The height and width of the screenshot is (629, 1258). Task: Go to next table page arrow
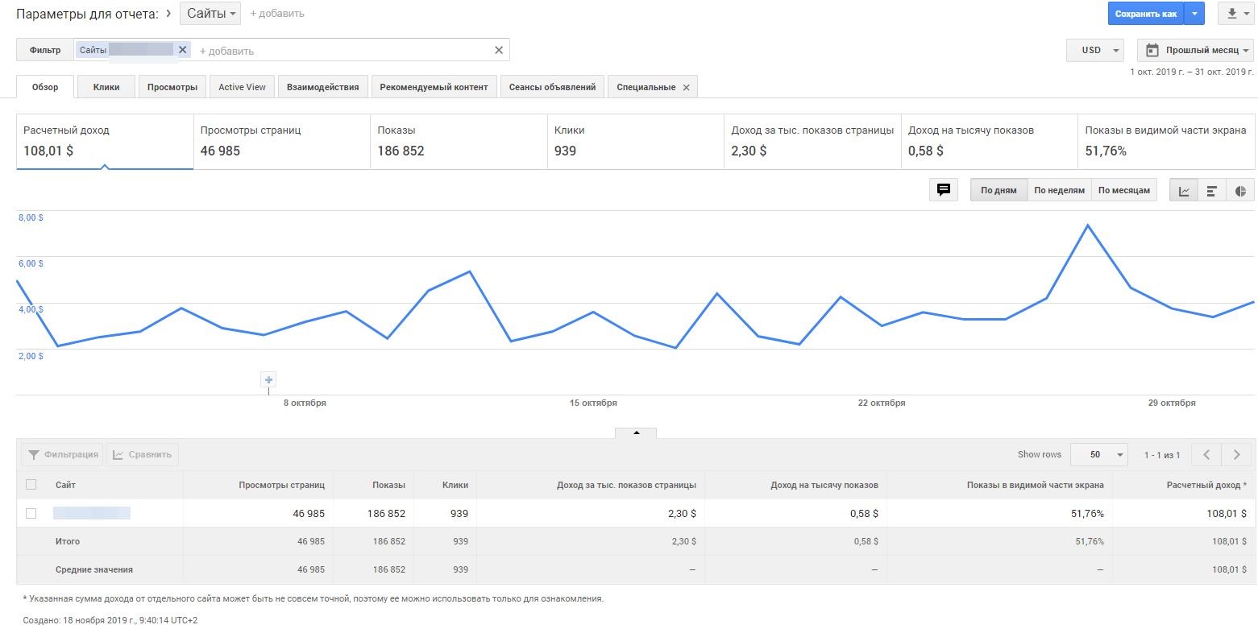pyautogui.click(x=1236, y=455)
